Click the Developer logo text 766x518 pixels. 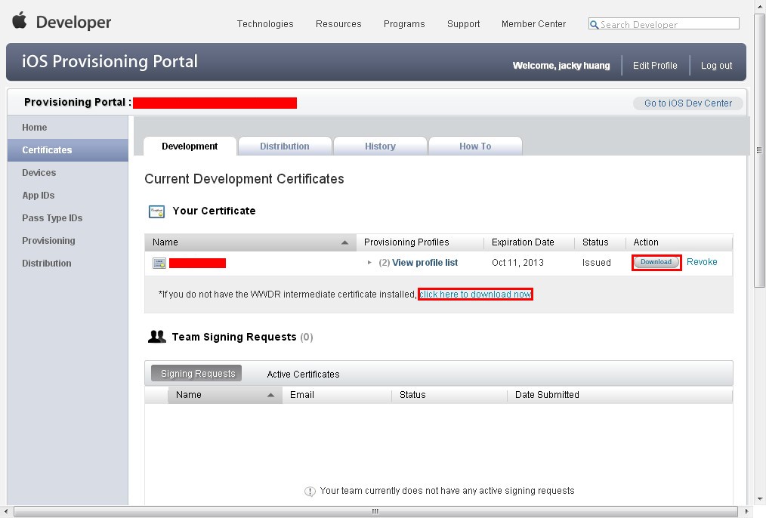pos(74,22)
